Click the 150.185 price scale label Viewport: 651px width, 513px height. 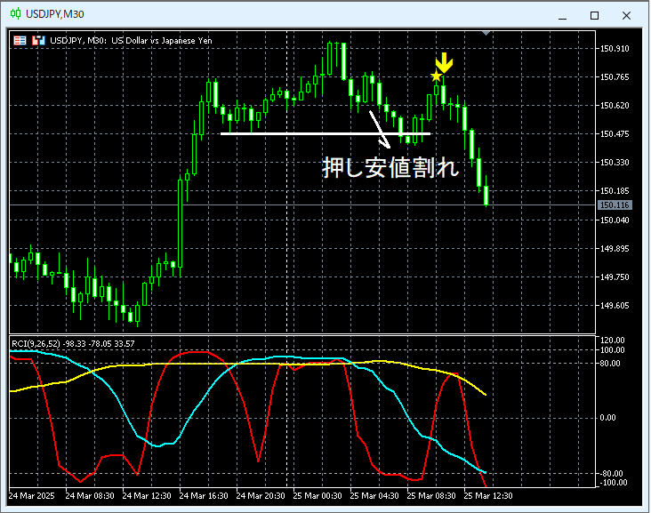coord(615,191)
